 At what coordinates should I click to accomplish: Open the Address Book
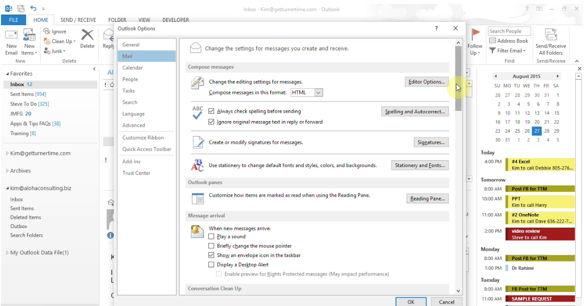coord(509,41)
